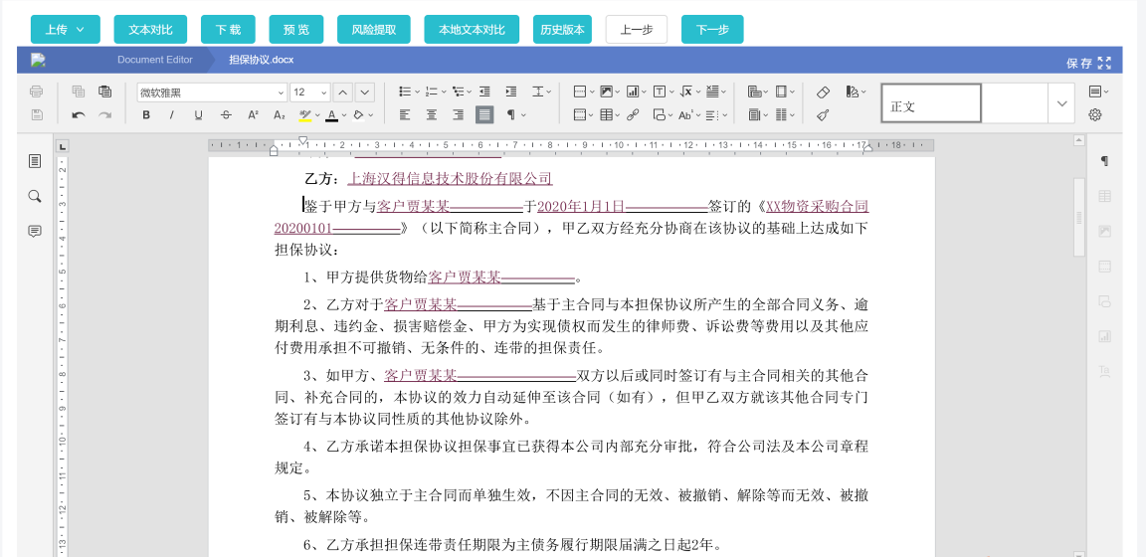Open advanced settings gear icon
Image resolution: width=1146 pixels, height=557 pixels.
coord(1095,115)
